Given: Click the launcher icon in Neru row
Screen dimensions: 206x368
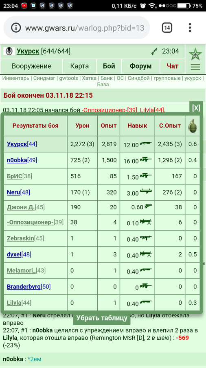Looking at the screenshot, I should coord(146,192).
